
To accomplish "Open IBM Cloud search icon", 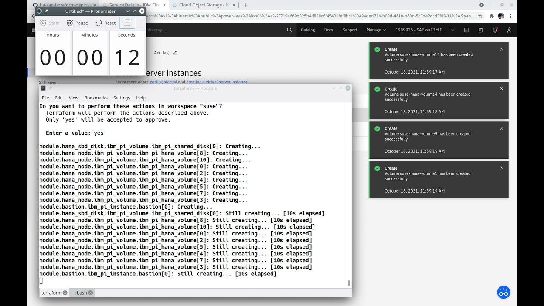I will pos(289,30).
